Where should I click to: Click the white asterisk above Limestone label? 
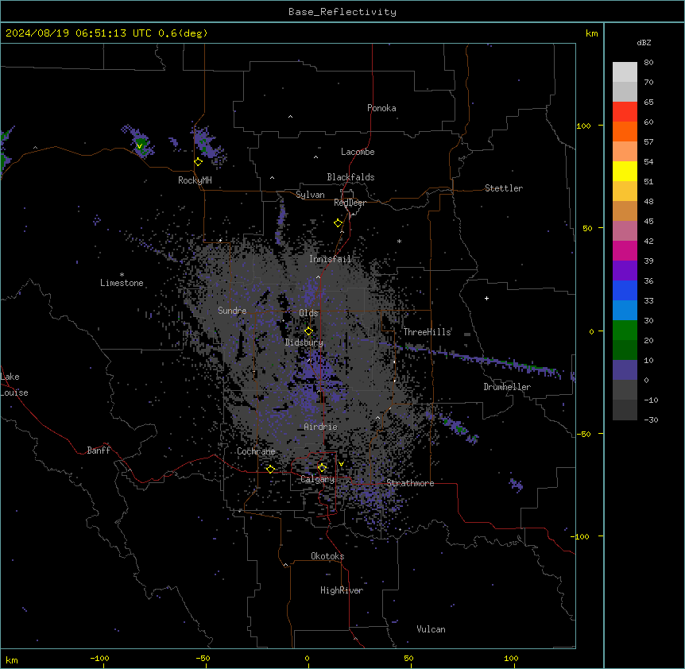[122, 275]
